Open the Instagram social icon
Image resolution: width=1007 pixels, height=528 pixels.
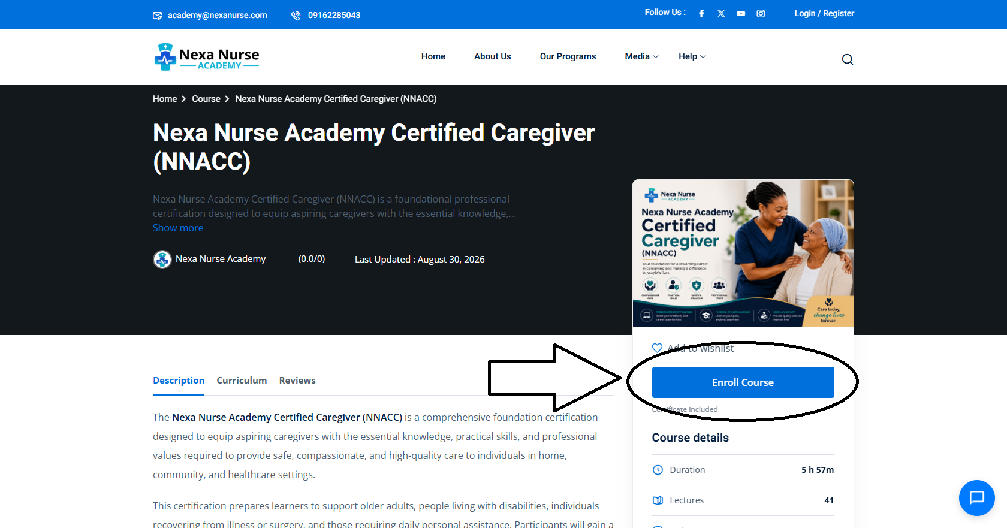click(761, 14)
